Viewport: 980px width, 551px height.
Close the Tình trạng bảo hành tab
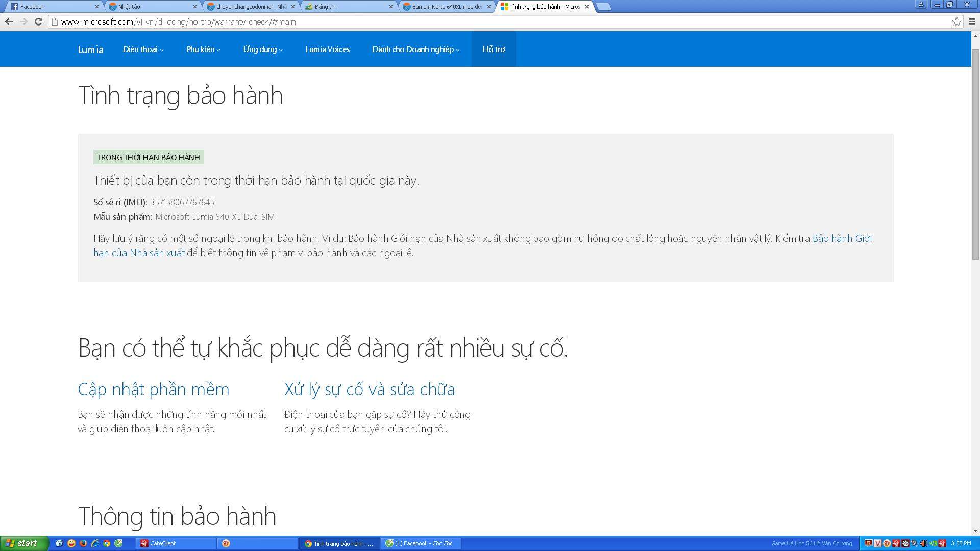point(586,7)
